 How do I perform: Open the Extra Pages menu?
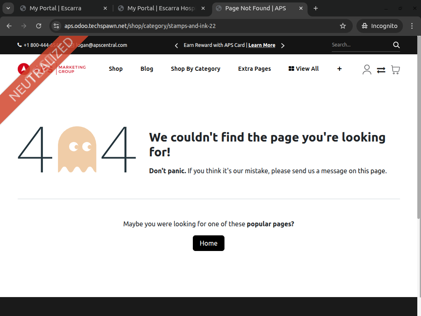[x=254, y=69]
